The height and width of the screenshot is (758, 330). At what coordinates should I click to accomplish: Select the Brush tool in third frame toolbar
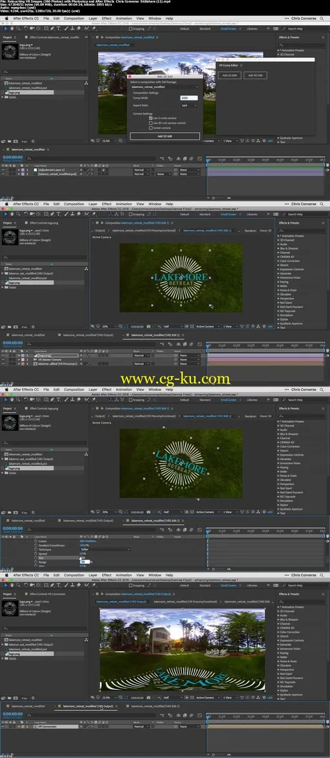click(x=66, y=400)
